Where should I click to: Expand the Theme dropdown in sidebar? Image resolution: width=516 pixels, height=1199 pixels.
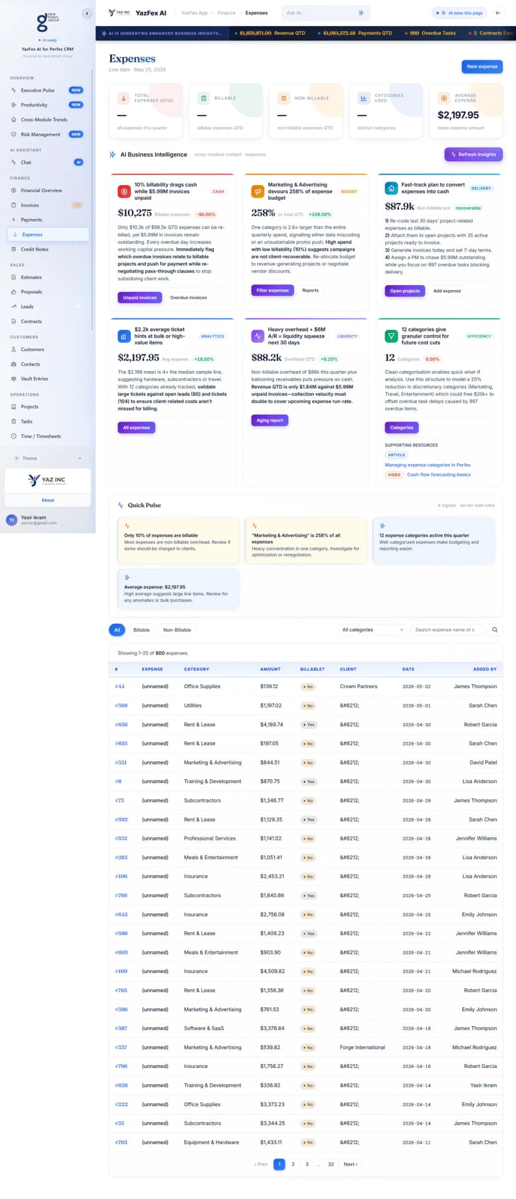coord(47,459)
